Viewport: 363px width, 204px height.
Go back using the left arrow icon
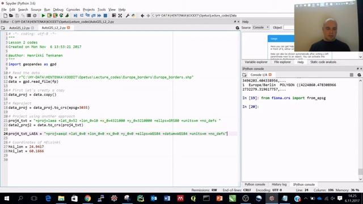(x=142, y=15)
